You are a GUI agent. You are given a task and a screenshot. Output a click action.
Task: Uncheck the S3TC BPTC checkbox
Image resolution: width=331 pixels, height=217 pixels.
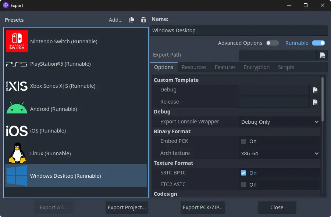click(x=243, y=173)
